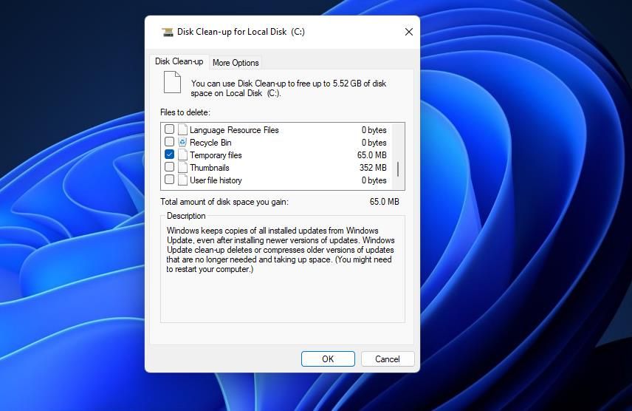
Task: Select the Temporary files row label
Action: (216, 155)
